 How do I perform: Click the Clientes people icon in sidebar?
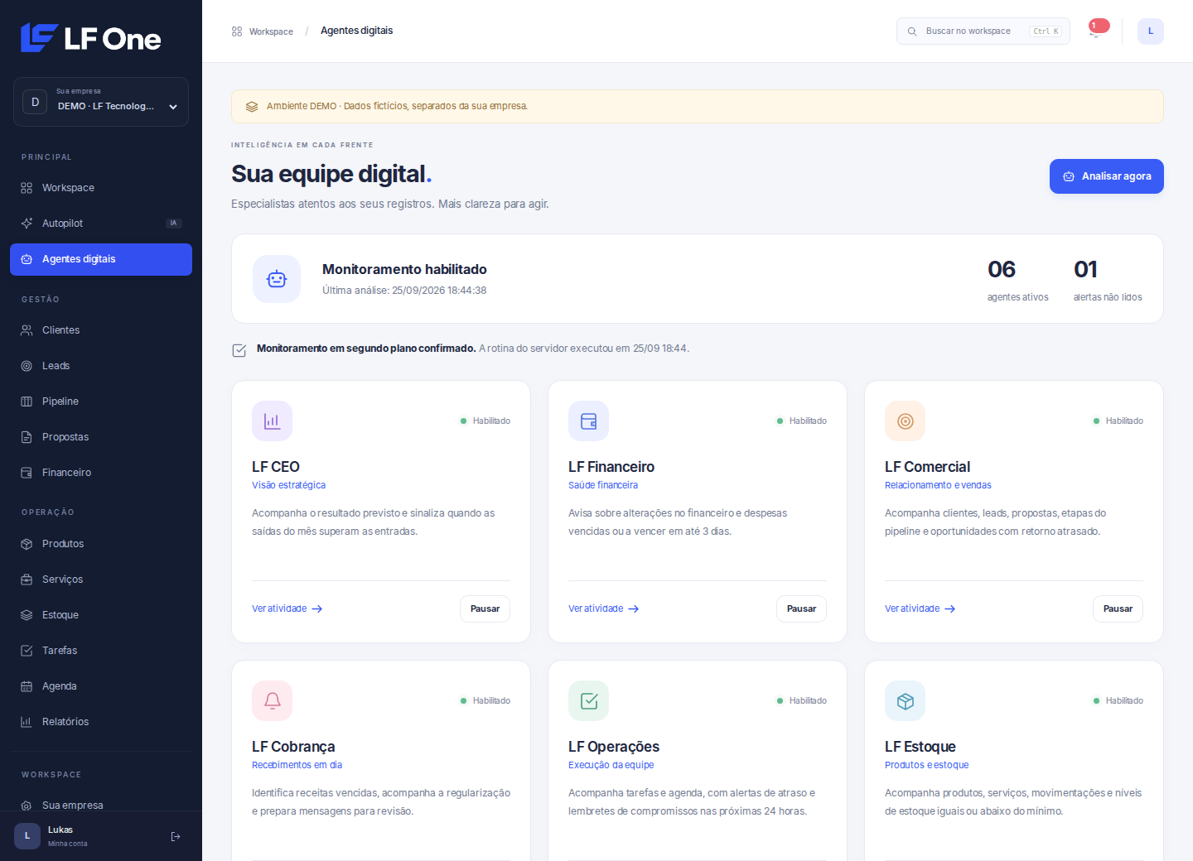(x=27, y=330)
